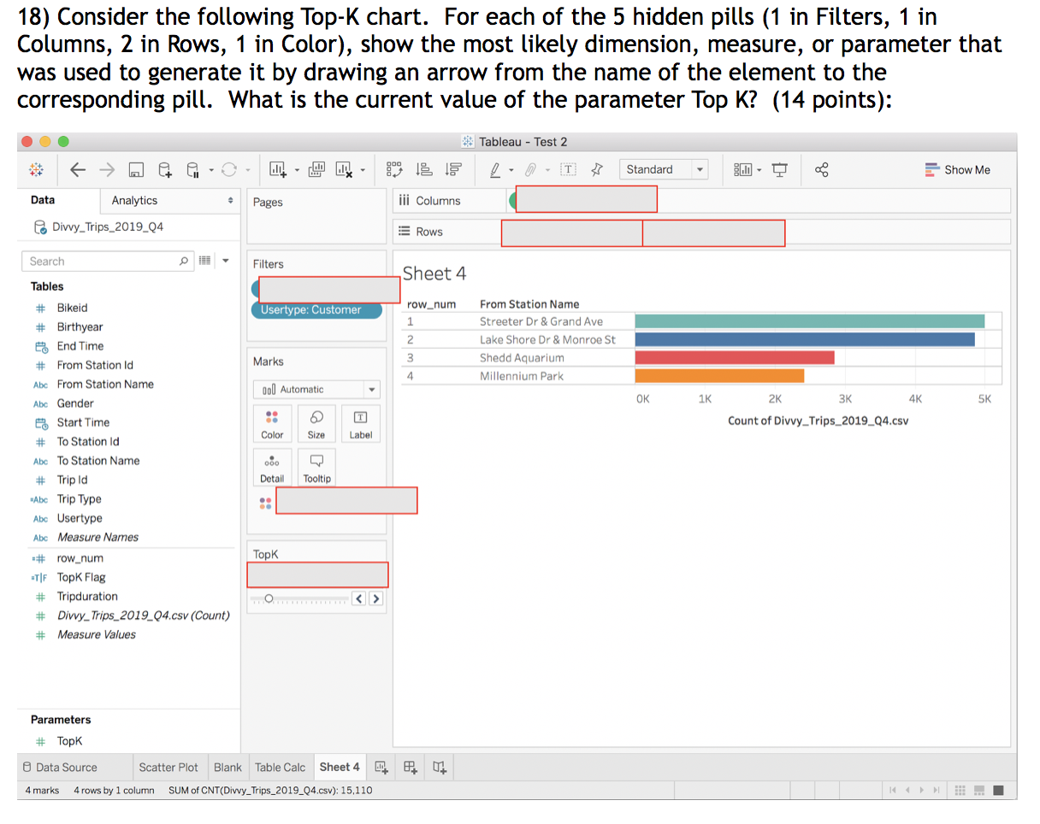
Task: Click the refresh data icon
Action: (x=227, y=169)
